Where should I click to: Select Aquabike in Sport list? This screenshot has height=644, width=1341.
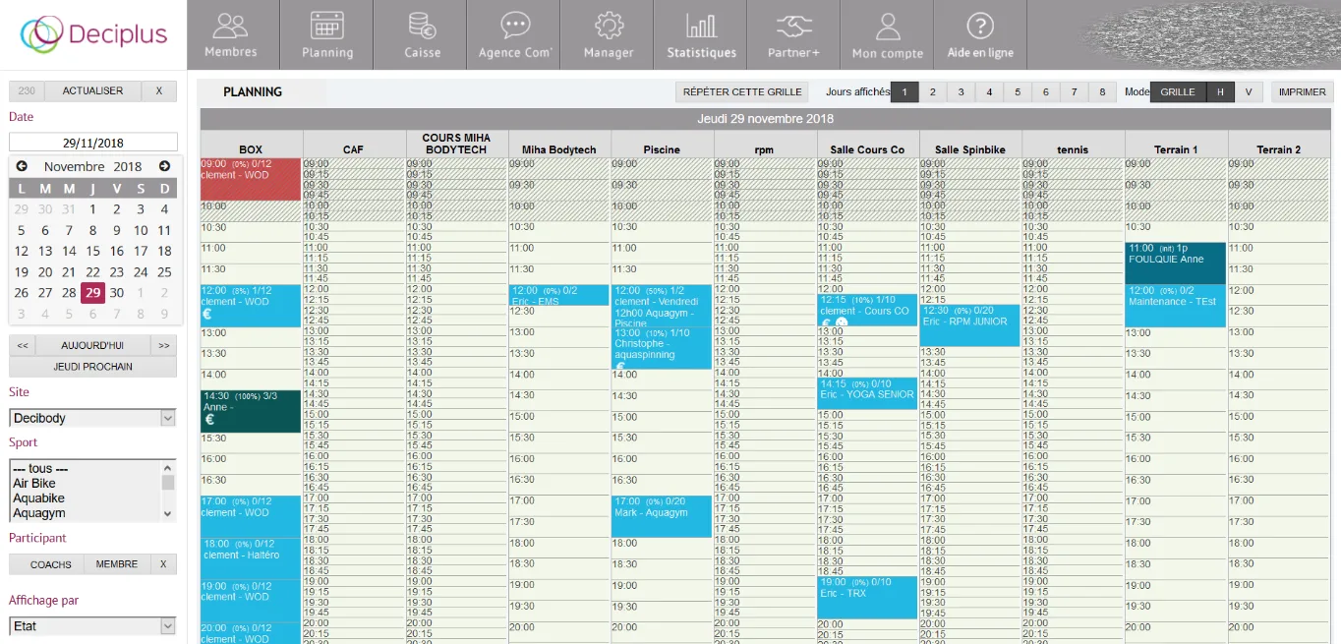(39, 498)
